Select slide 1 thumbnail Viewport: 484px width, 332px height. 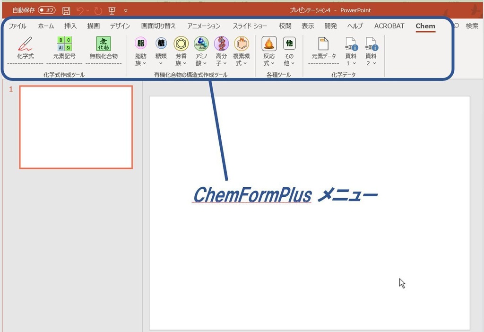pyautogui.click(x=76, y=127)
